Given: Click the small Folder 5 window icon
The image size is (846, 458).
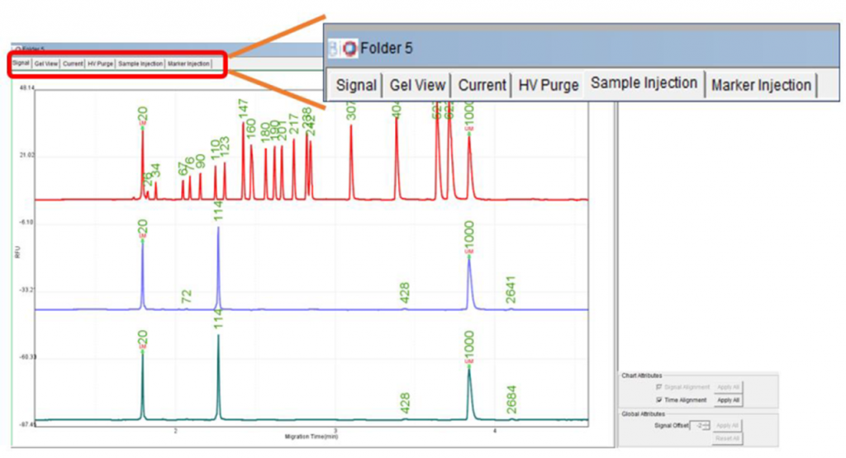Looking at the screenshot, I should coord(17,49).
